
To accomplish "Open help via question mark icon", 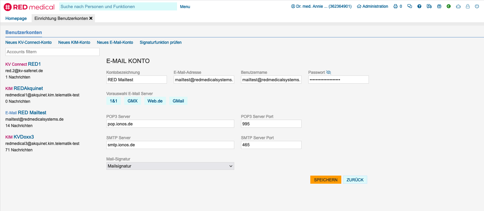I will tap(419, 6).
